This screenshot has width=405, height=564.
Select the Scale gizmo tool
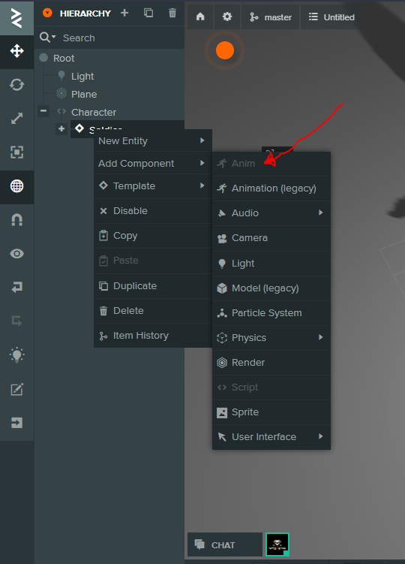click(17, 119)
